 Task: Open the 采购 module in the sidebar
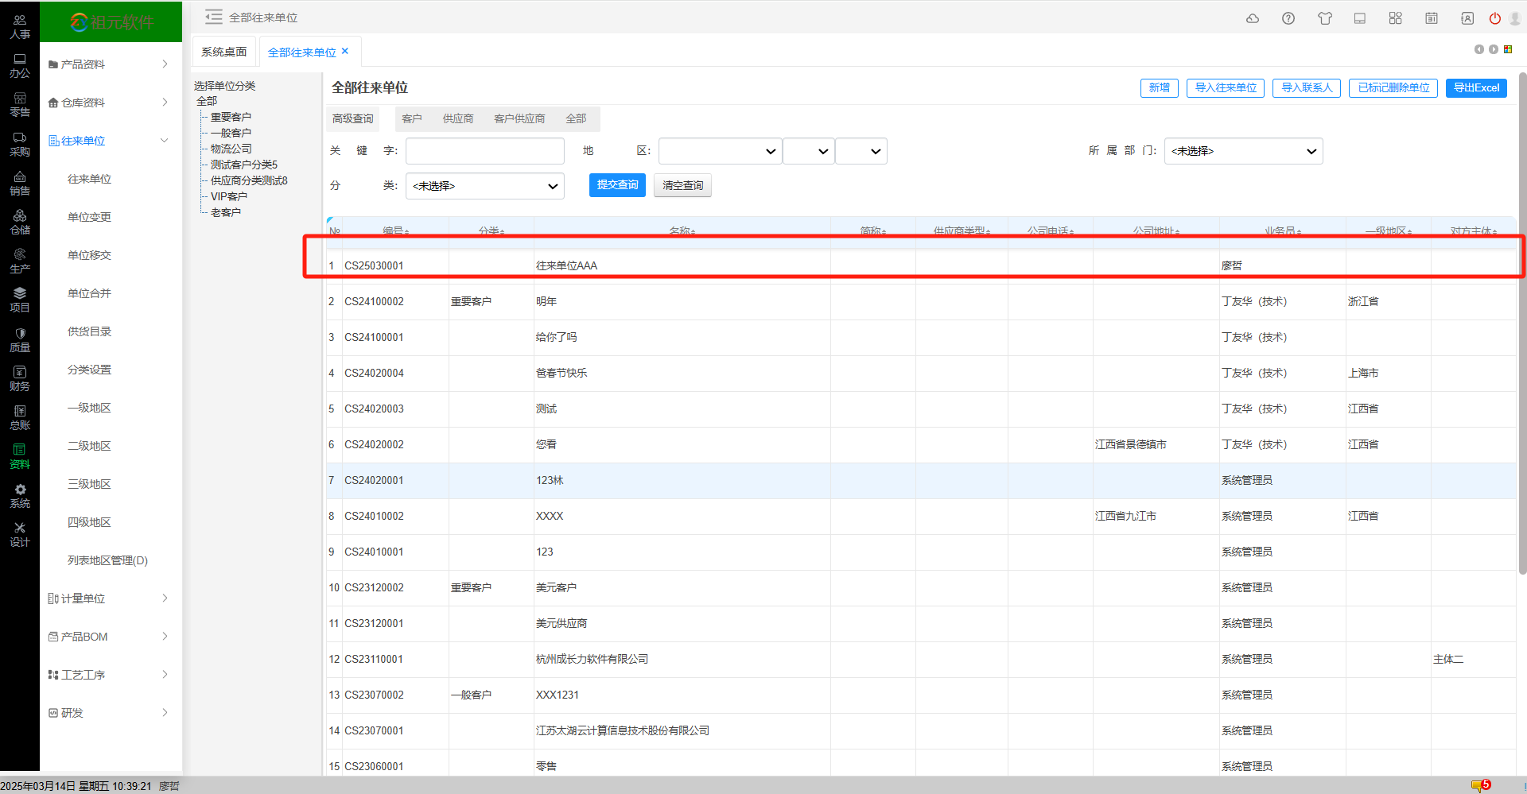[20, 144]
